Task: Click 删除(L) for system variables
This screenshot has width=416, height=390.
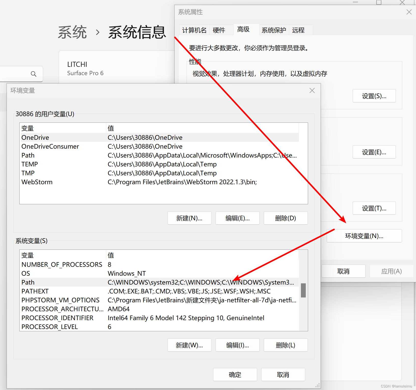Action: [x=286, y=345]
